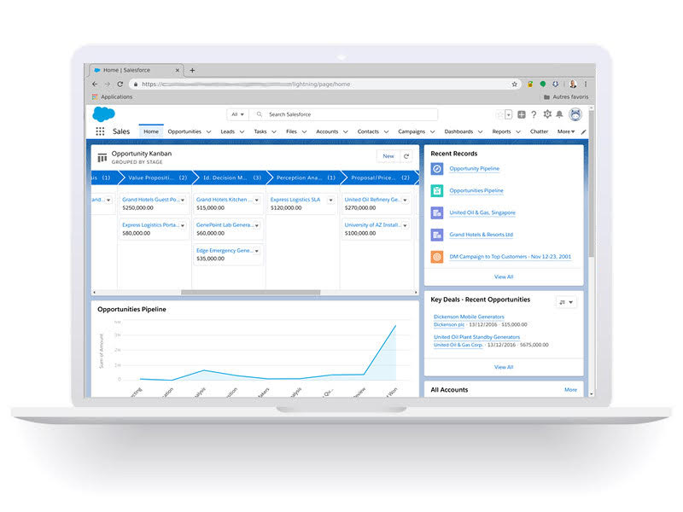
Task: Click Grand Hotels & Resorts account icon
Action: [x=437, y=235]
